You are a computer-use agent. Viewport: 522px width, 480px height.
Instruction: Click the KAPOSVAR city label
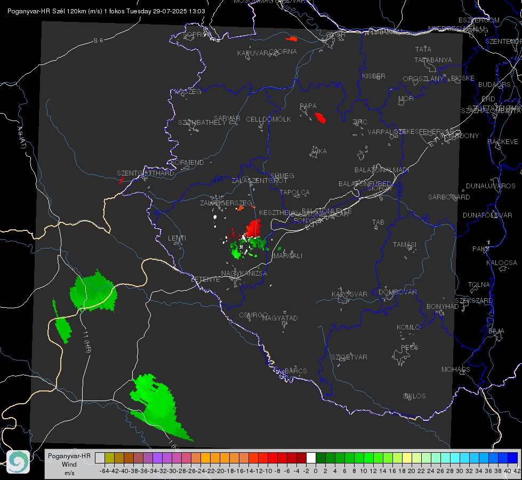point(349,294)
